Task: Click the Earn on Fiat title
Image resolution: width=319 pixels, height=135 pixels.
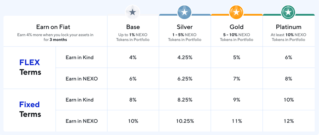Action: (53, 27)
